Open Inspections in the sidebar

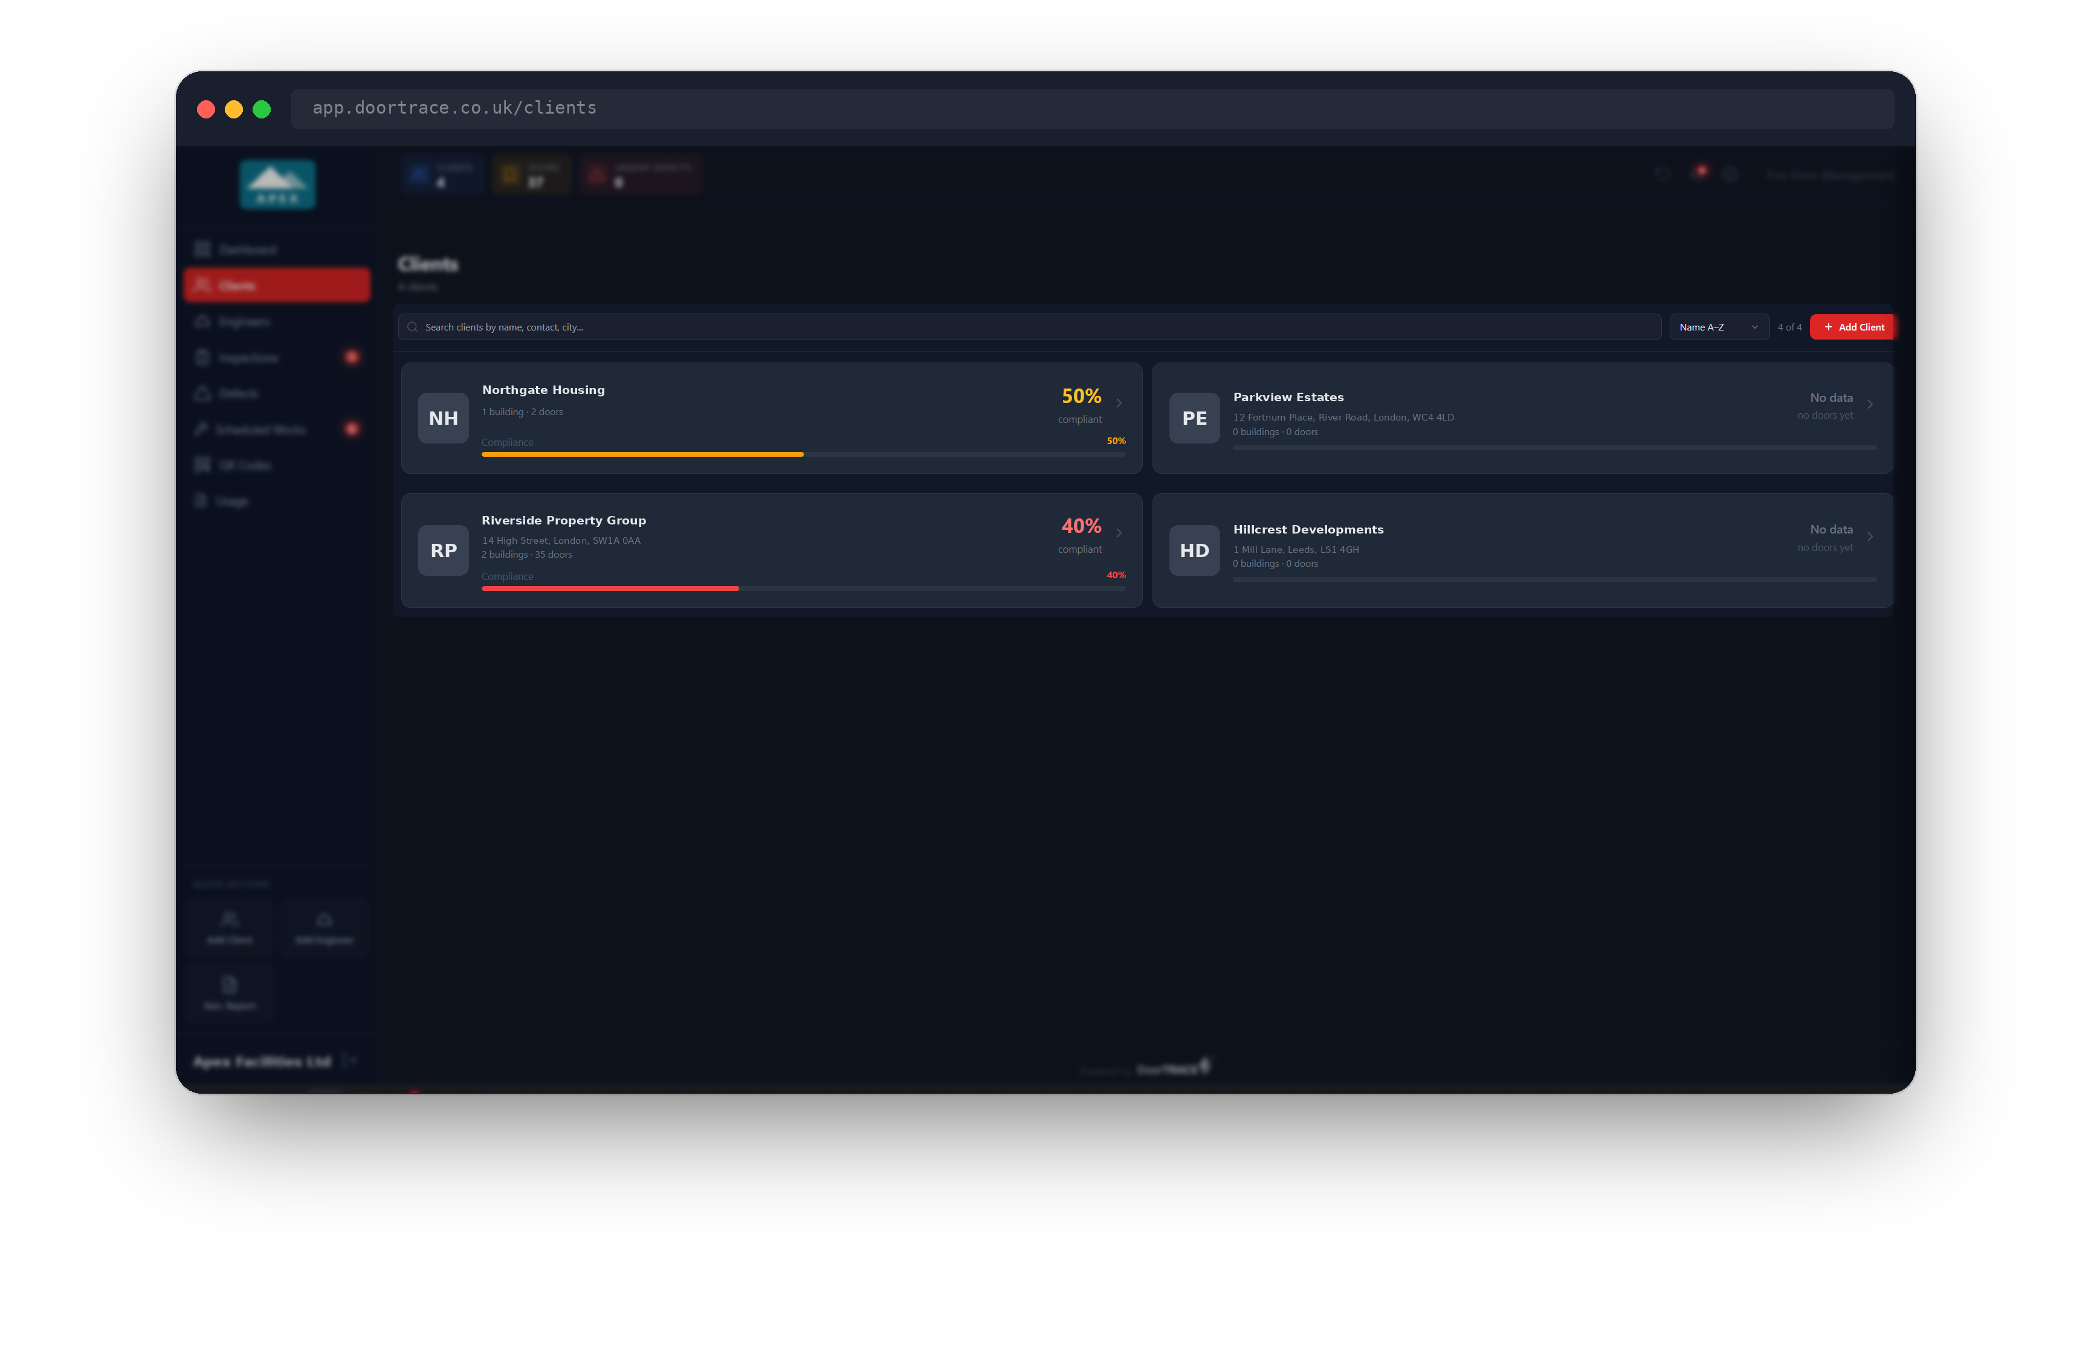pos(277,357)
